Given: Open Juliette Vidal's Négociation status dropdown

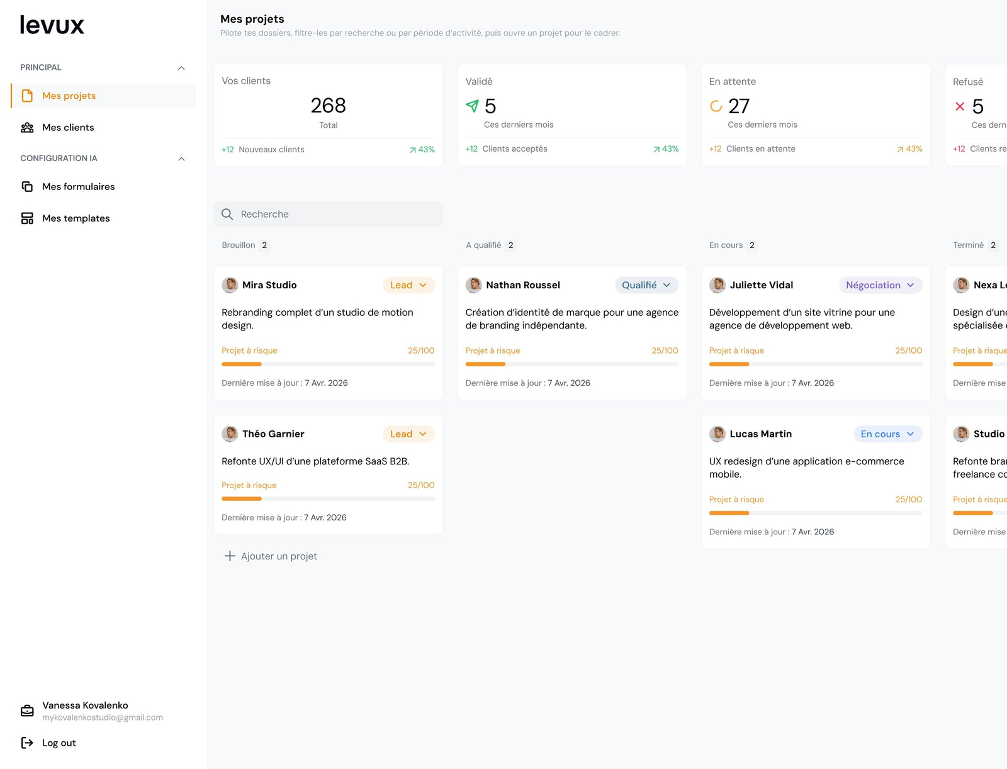Looking at the screenshot, I should 880,285.
